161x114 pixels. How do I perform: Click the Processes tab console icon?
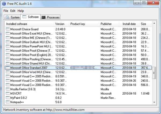[x=43, y=17]
